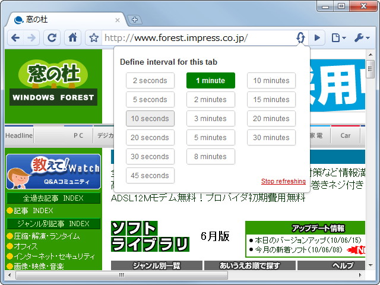
Task: Click the あいうえお順で探す button
Action: click(x=250, y=265)
